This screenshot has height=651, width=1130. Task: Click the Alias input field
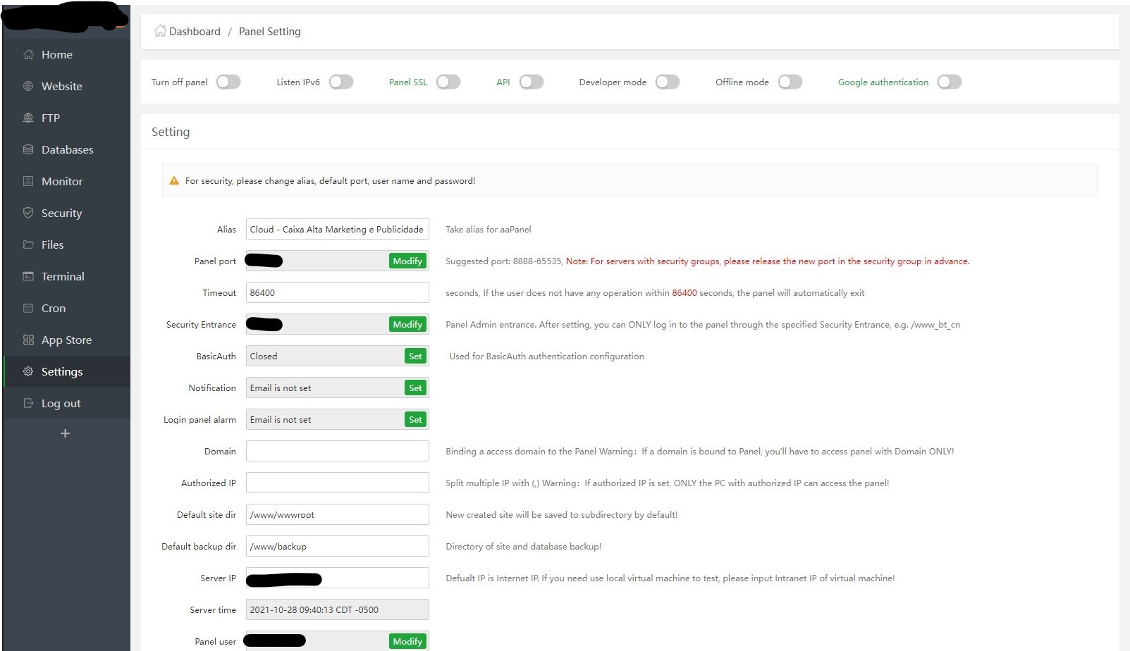click(337, 229)
